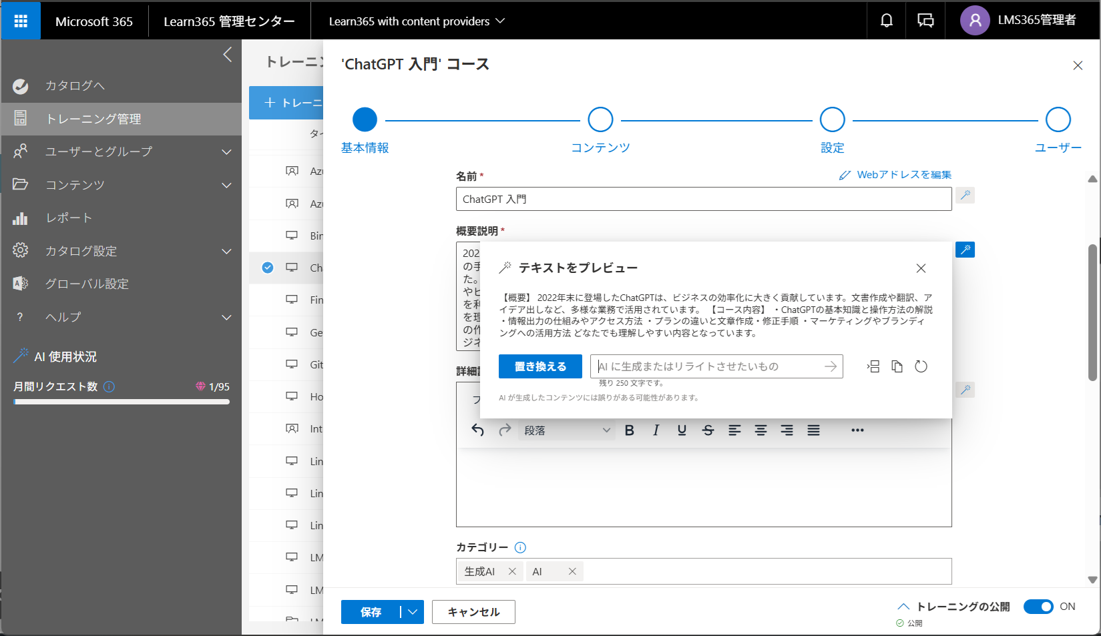Expand コンテンツ menu in sidebar
Image resolution: width=1101 pixels, height=636 pixels.
pos(227,185)
